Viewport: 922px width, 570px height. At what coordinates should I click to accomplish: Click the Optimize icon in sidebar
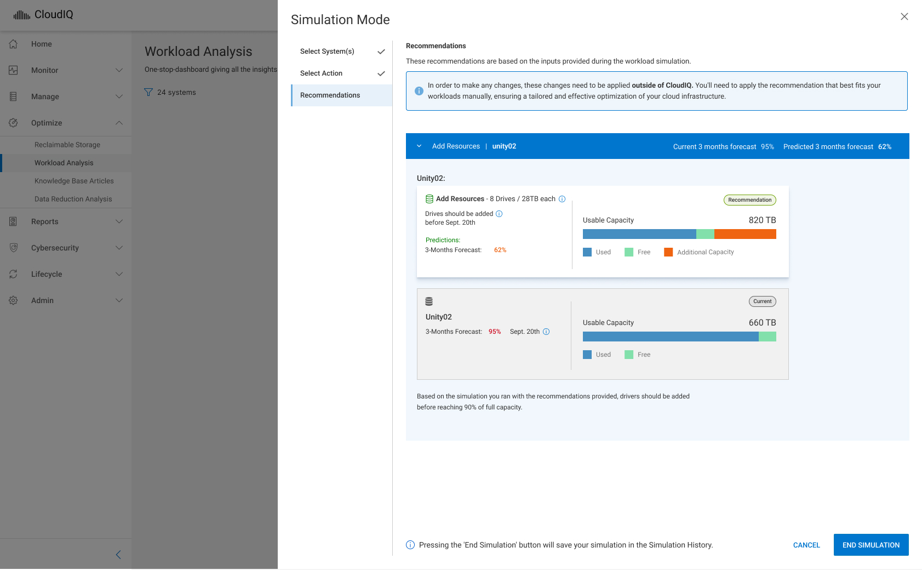tap(14, 123)
